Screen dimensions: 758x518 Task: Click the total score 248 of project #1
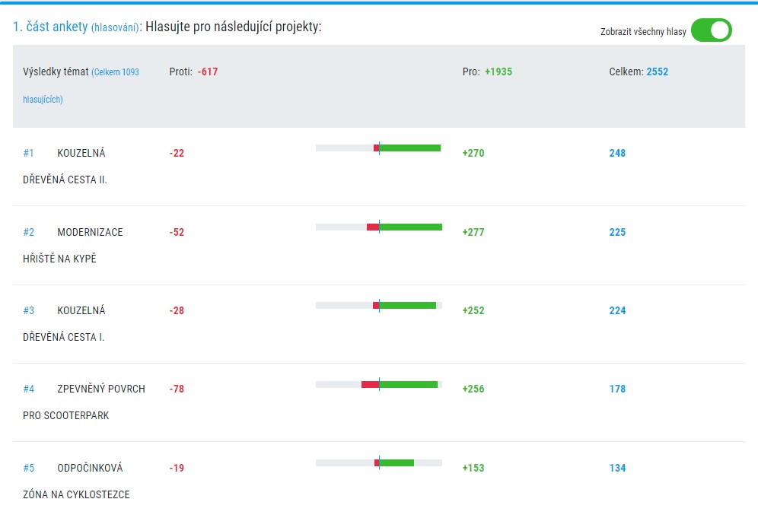point(617,153)
